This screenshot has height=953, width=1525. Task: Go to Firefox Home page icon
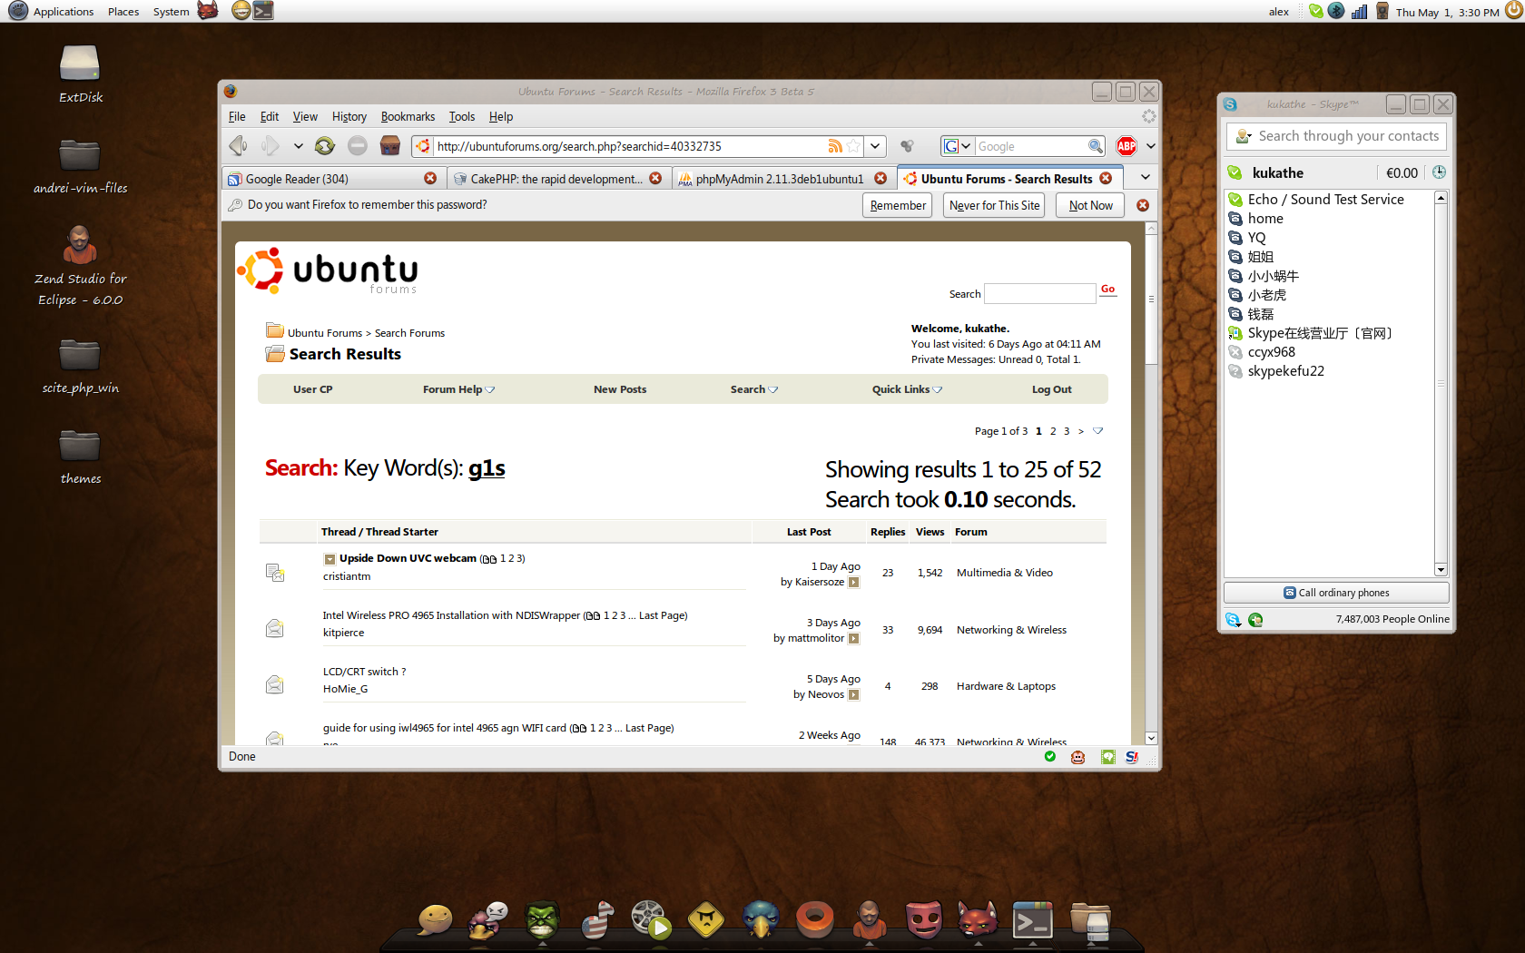tap(390, 145)
